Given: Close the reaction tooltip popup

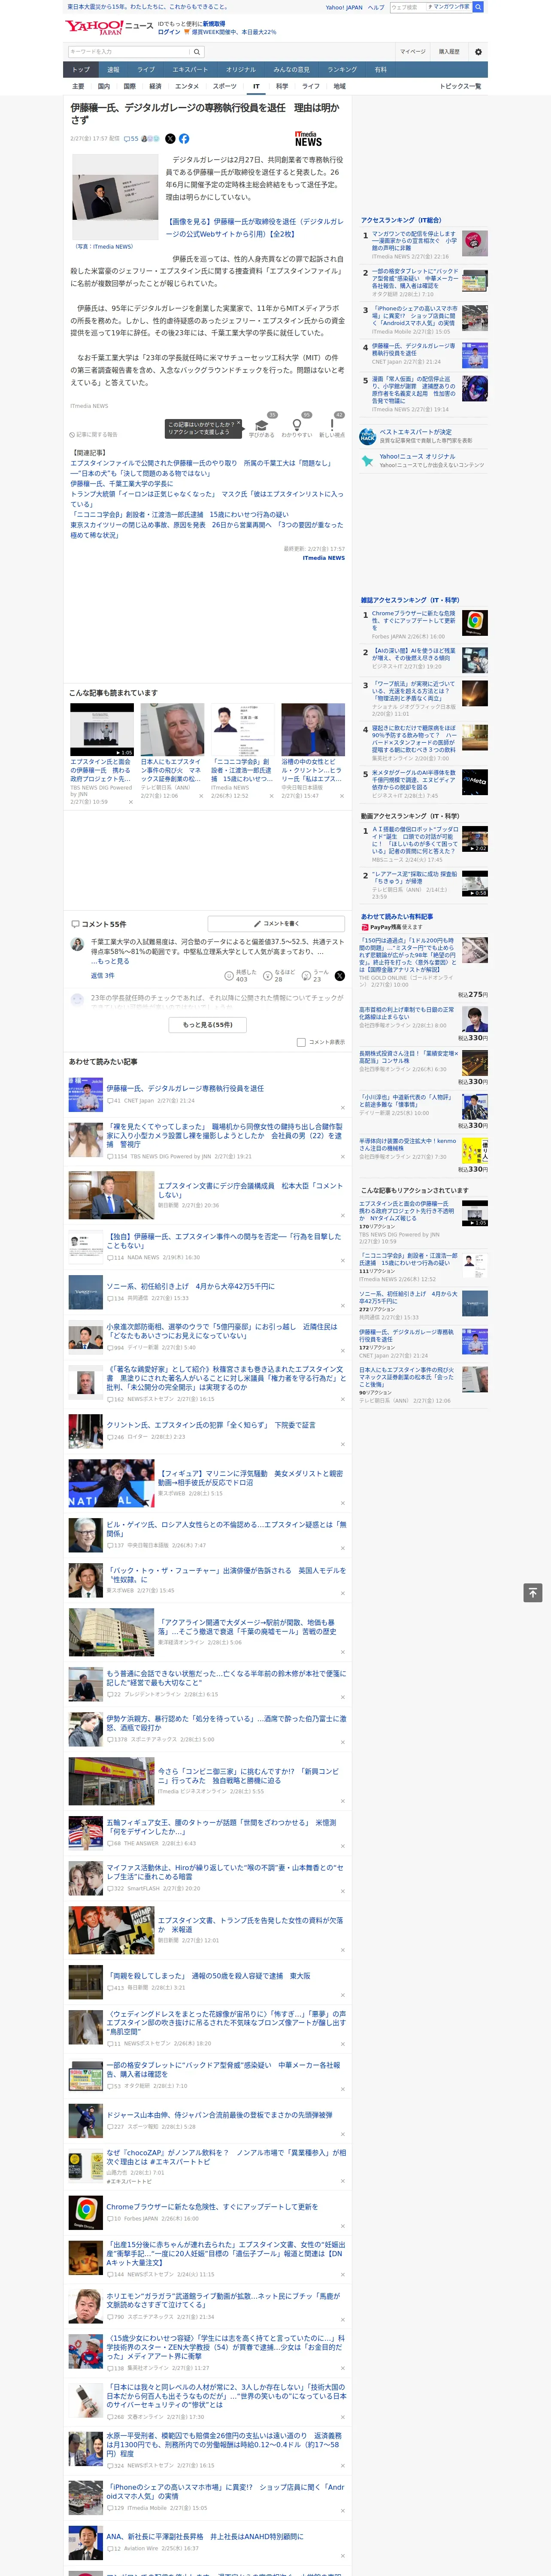Looking at the screenshot, I should pos(239,423).
